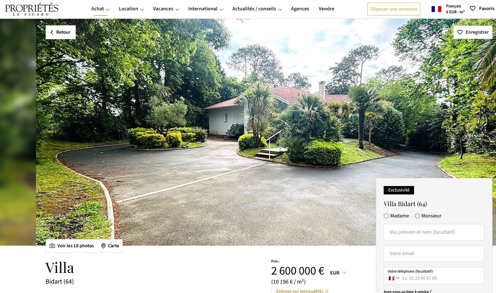
Task: Click the heart icon on Enregistrer
Action: tap(460, 32)
